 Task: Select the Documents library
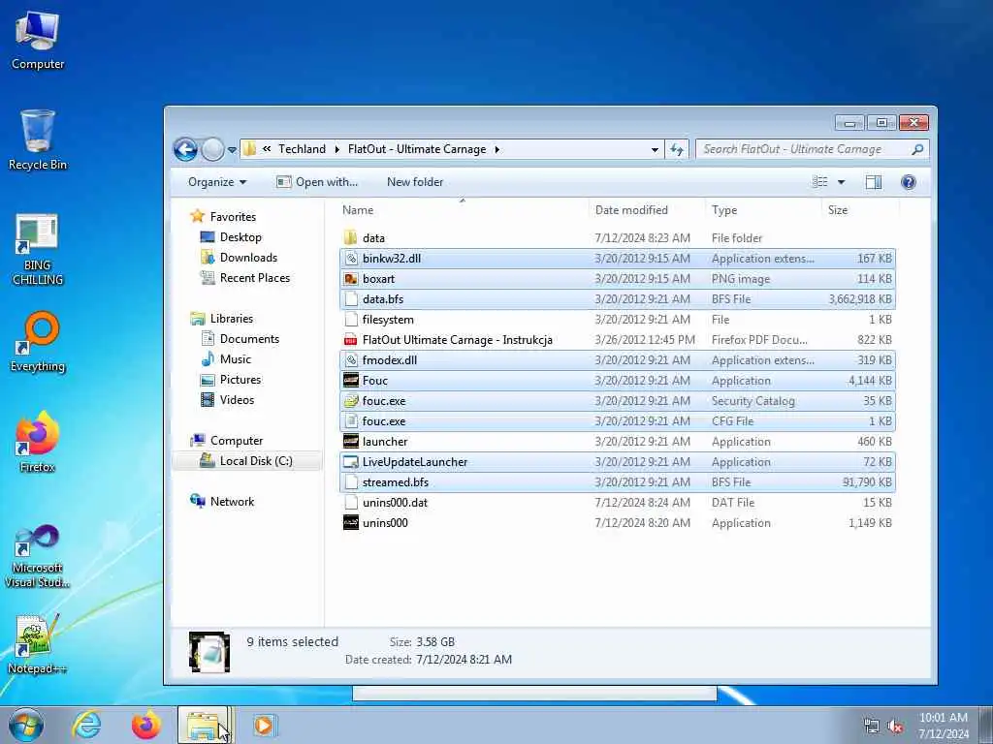[249, 339]
